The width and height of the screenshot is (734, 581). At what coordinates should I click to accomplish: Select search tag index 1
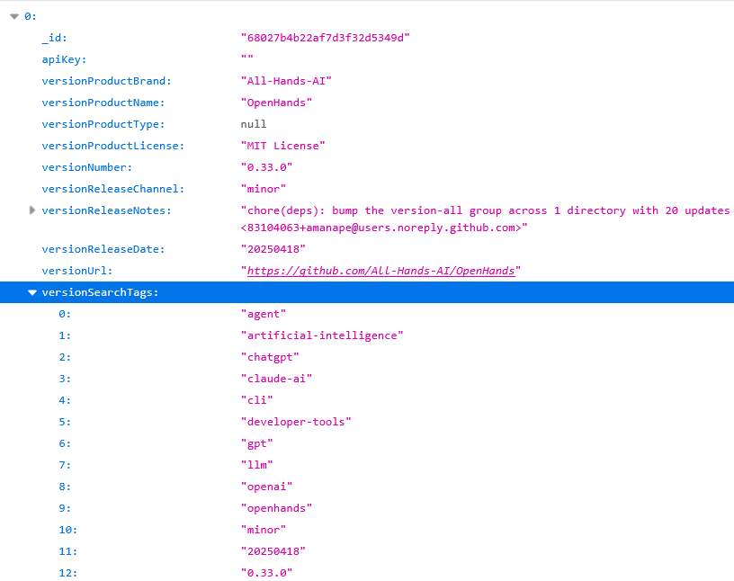[x=65, y=335]
